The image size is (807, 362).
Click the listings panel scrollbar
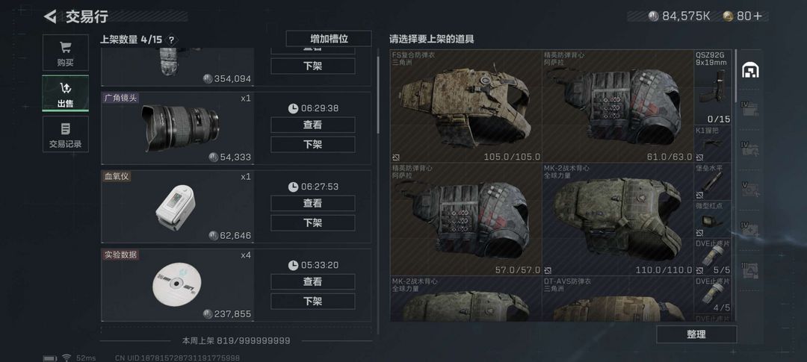coord(378,95)
